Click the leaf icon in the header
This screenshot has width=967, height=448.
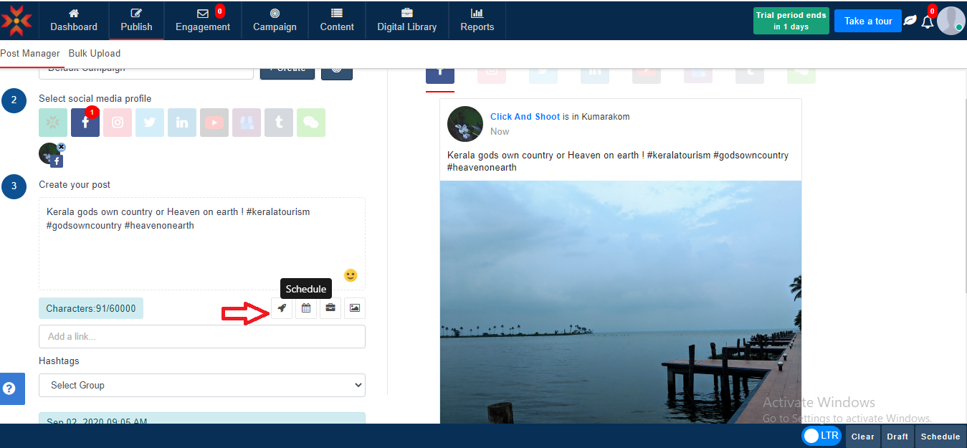tap(910, 21)
